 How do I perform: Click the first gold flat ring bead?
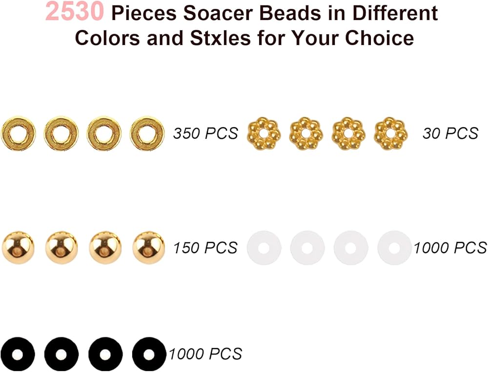coord(19,133)
